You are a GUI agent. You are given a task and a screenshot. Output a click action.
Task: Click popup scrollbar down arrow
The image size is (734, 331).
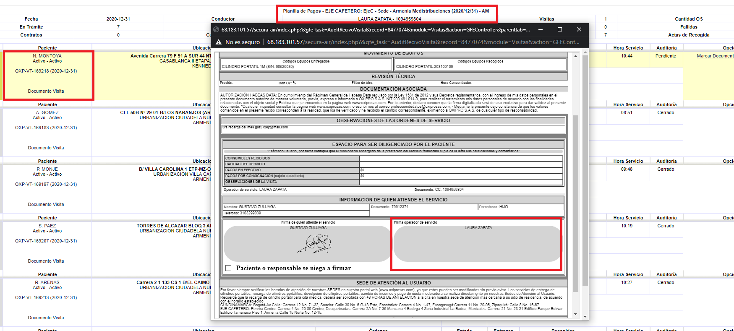coord(575,314)
